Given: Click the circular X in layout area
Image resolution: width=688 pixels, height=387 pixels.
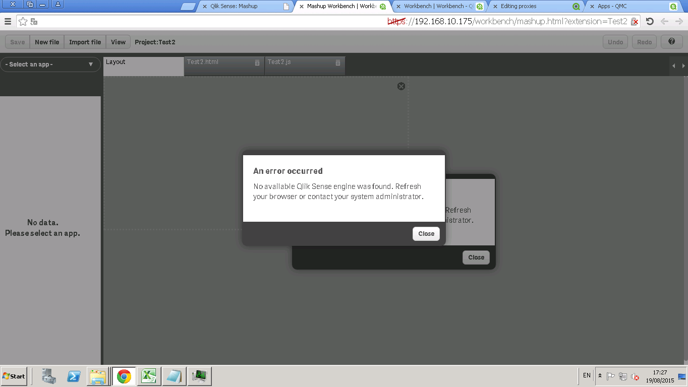Looking at the screenshot, I should pos(401,86).
